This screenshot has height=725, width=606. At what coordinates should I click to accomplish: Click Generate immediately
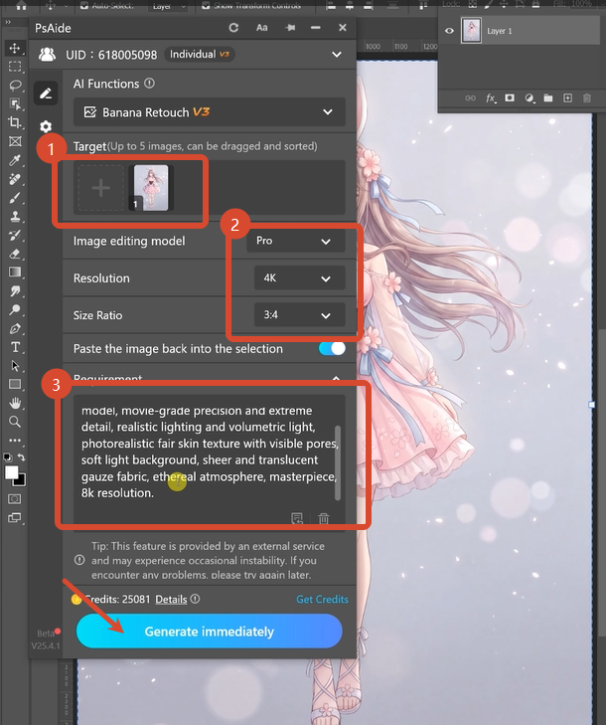point(210,632)
